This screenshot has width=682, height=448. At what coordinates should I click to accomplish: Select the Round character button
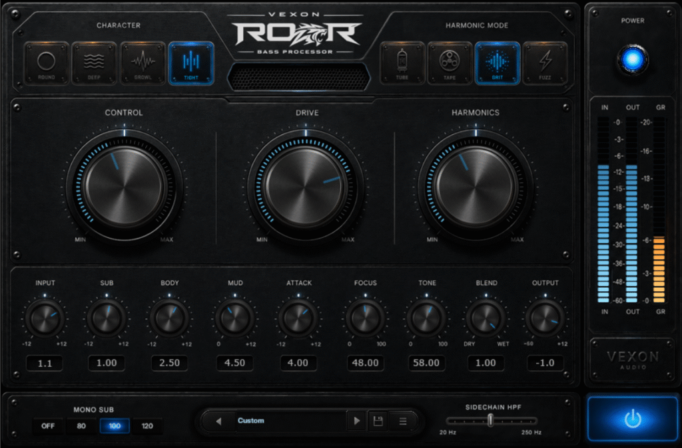coord(47,63)
